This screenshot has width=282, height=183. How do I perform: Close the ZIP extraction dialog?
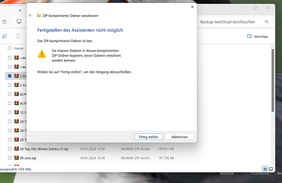coord(192,7)
